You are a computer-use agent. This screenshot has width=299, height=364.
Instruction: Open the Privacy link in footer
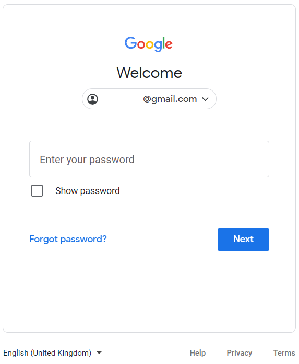click(239, 353)
